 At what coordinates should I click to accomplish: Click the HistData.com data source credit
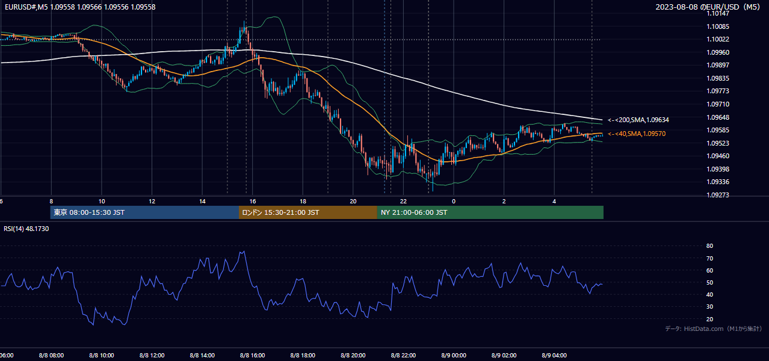pos(714,329)
